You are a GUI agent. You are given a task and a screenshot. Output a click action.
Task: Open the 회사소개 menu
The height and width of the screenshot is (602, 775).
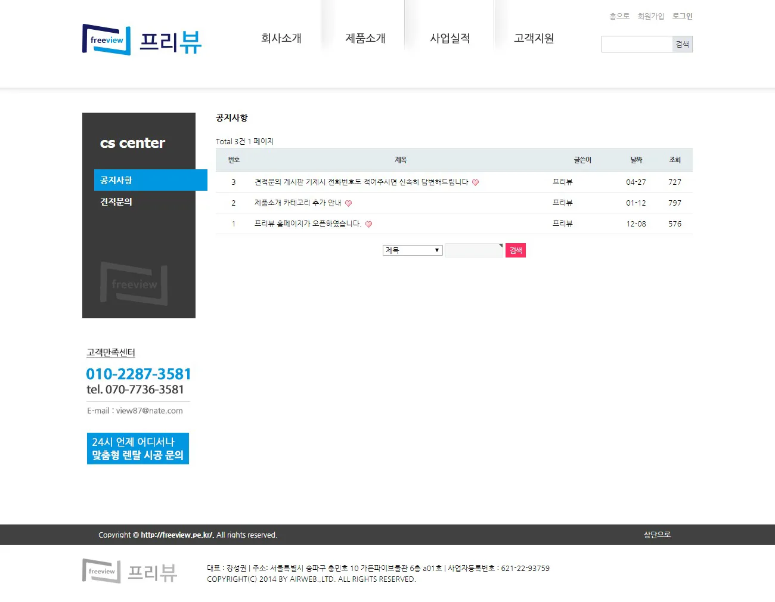[281, 38]
